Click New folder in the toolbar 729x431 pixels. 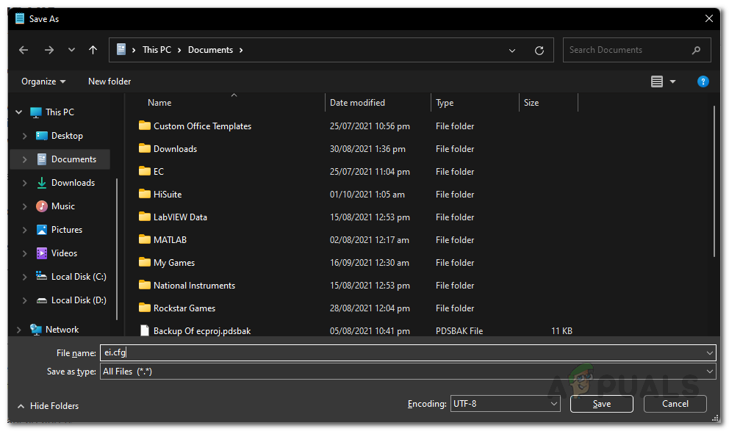click(109, 82)
